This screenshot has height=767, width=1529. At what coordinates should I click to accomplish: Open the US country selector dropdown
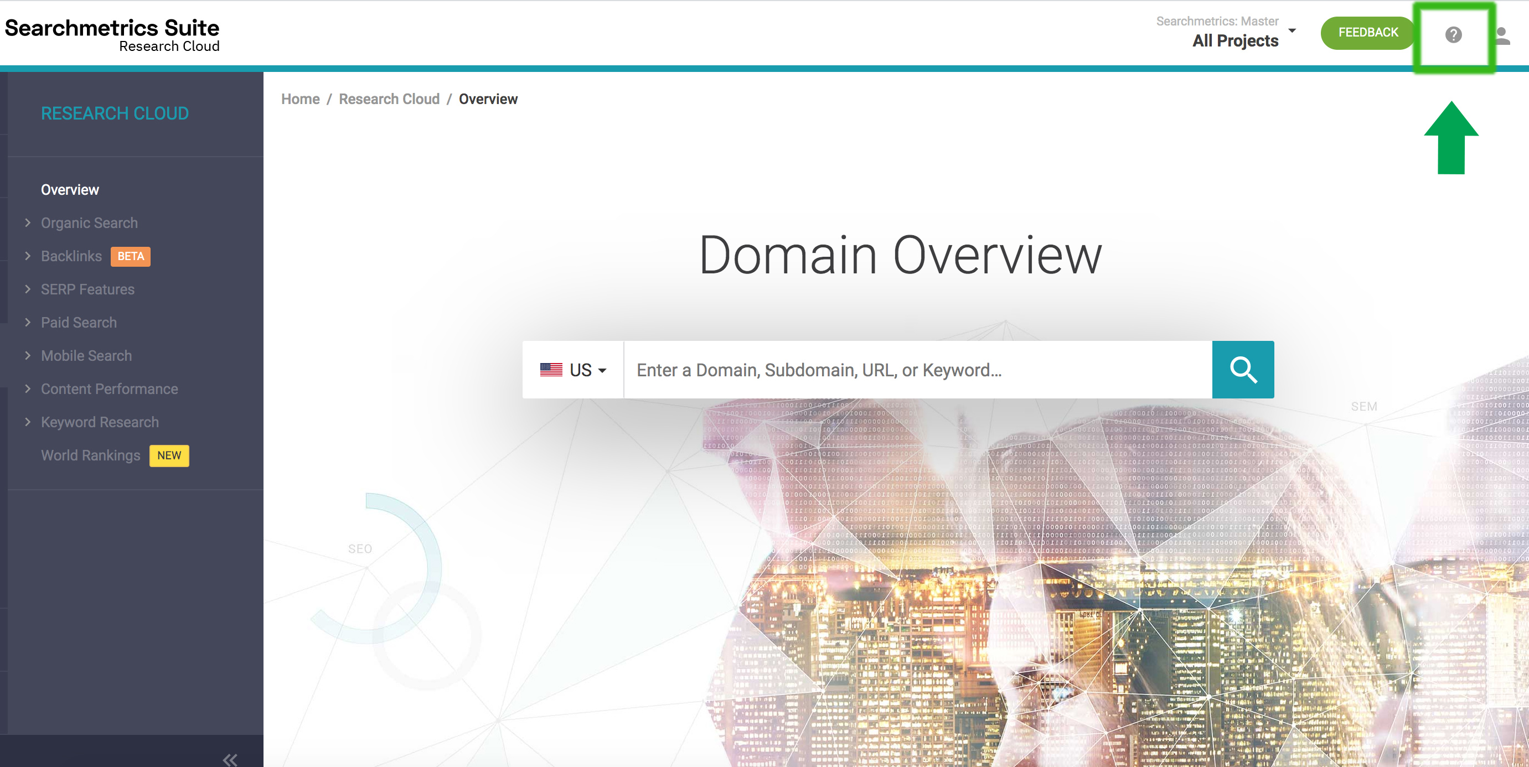[x=573, y=370]
